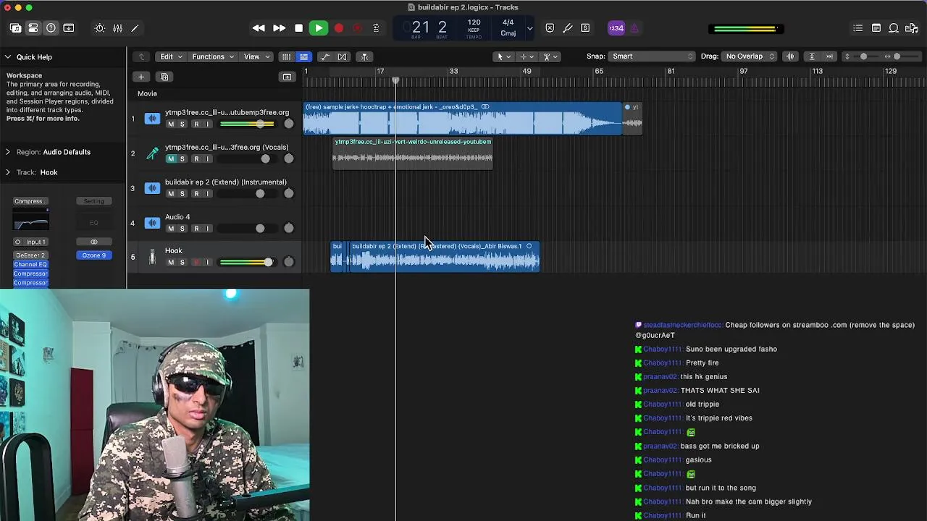
Task: Start recording with the Record button
Action: pyautogui.click(x=338, y=28)
